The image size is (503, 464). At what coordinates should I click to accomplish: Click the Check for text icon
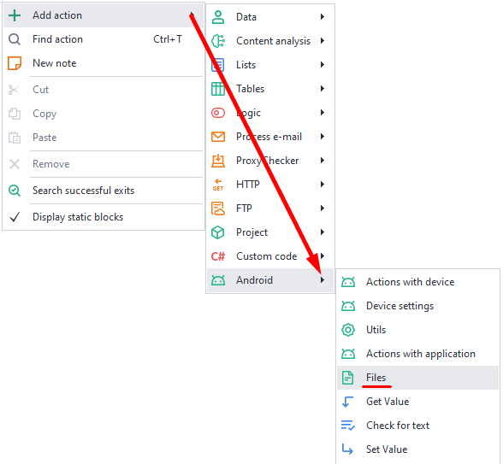pyautogui.click(x=348, y=426)
